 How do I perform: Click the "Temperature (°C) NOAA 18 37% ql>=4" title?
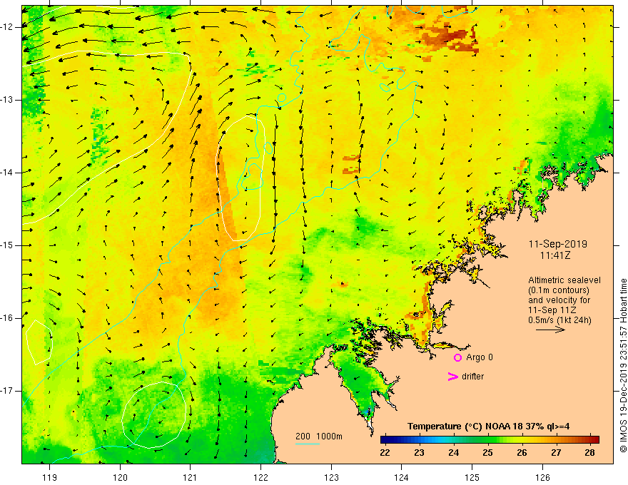489,427
